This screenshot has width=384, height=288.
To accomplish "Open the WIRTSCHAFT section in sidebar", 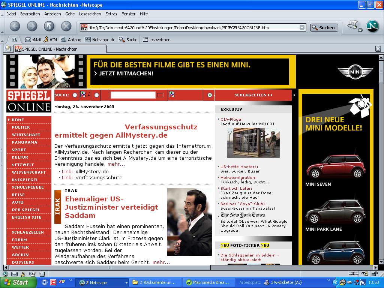I will [x=26, y=135].
